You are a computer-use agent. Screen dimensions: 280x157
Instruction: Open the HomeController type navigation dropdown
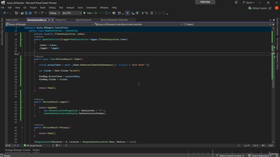point(138,24)
